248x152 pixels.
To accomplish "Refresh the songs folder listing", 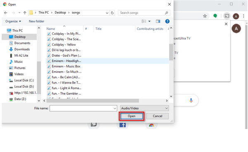I will tap(112, 13).
